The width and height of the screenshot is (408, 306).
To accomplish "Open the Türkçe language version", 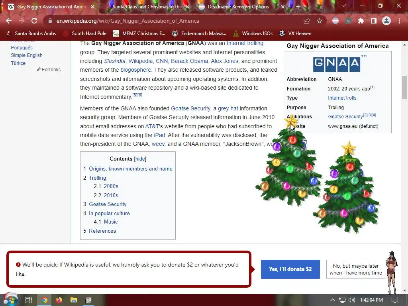I will click(x=18, y=63).
